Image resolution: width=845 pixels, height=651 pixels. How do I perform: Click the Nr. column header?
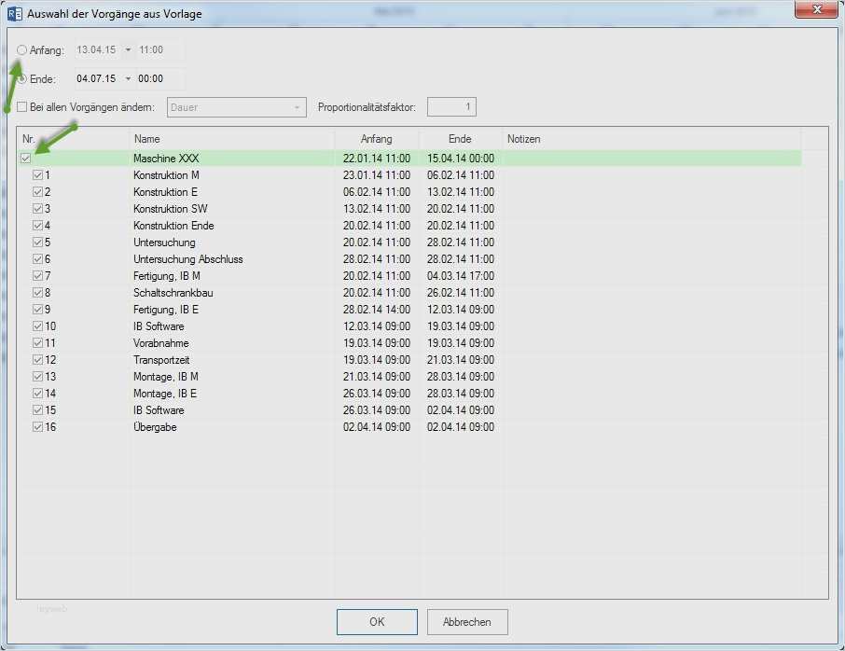tap(73, 139)
